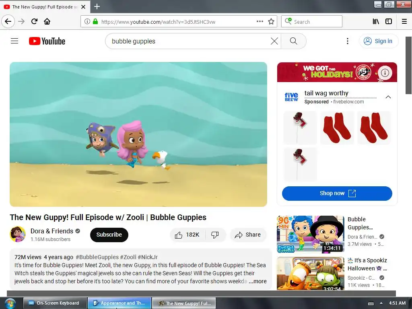Switch to On-Screen Keyboard taskbar item
This screenshot has height=309, width=412.
(x=55, y=303)
